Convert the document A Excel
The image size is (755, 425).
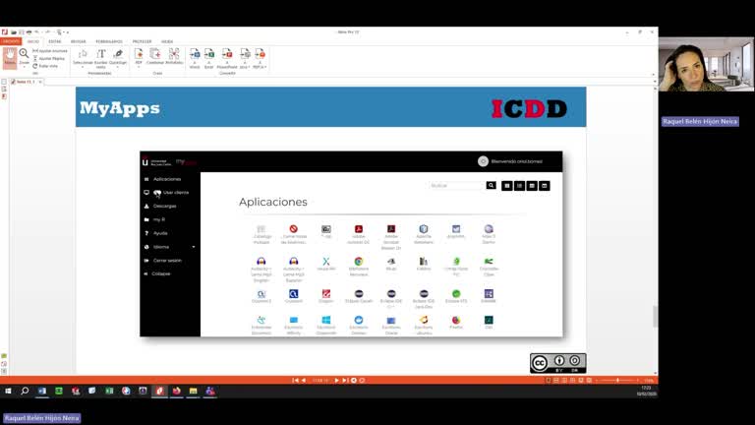coord(209,58)
